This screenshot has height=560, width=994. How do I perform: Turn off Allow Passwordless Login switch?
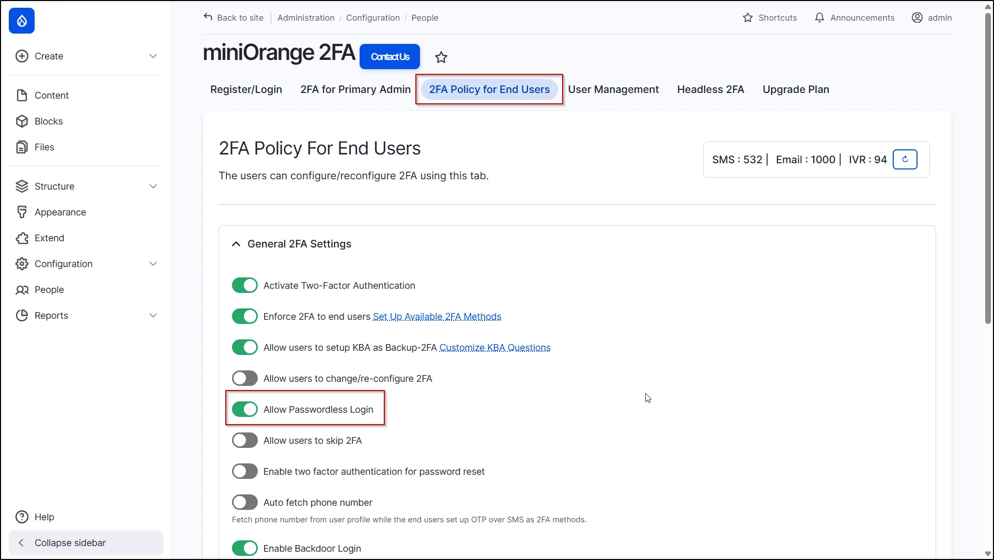[244, 409]
